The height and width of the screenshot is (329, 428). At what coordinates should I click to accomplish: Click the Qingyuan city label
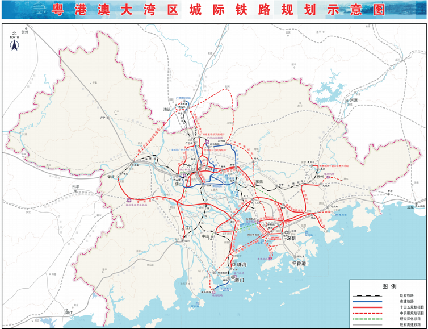[167, 109]
